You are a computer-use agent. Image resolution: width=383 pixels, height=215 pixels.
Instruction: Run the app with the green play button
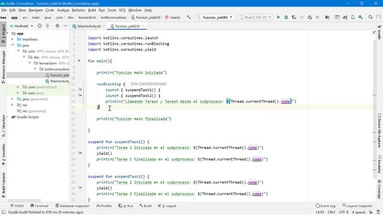[x=278, y=17]
